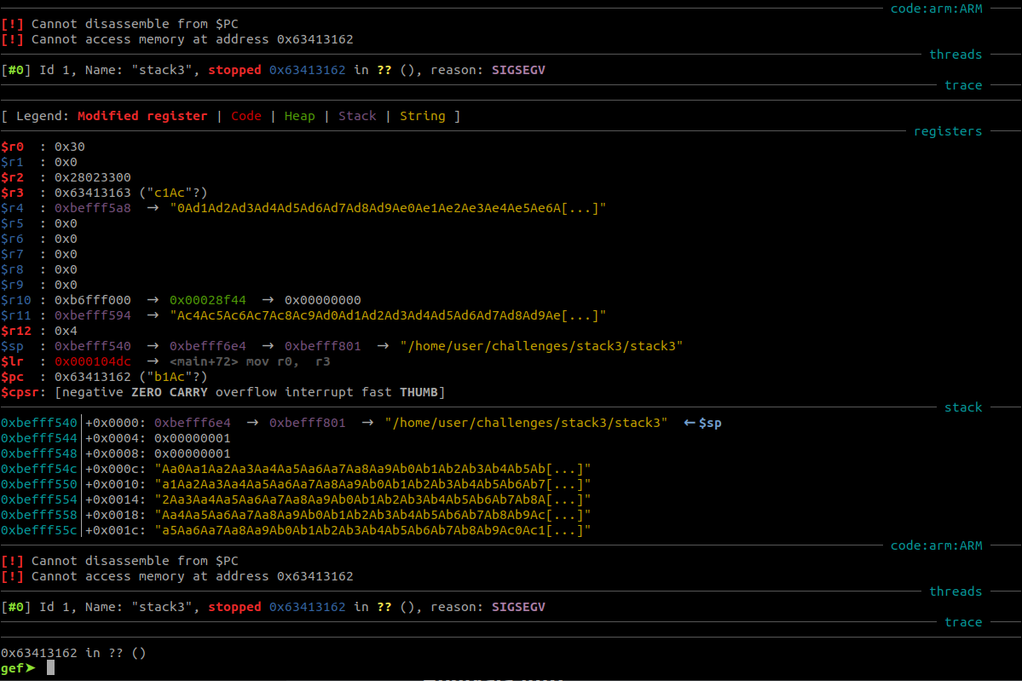Screen dimensions: 1022x681
Task: Click the $r12 register name
Action: click(x=15, y=331)
